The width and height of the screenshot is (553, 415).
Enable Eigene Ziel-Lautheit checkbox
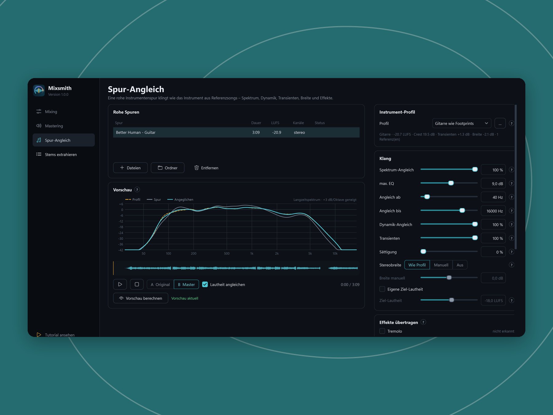(x=382, y=289)
